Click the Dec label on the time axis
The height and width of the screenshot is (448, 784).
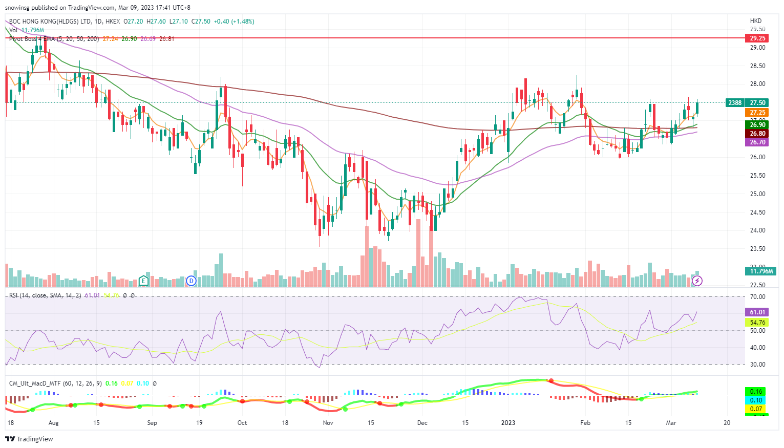pos(422,423)
